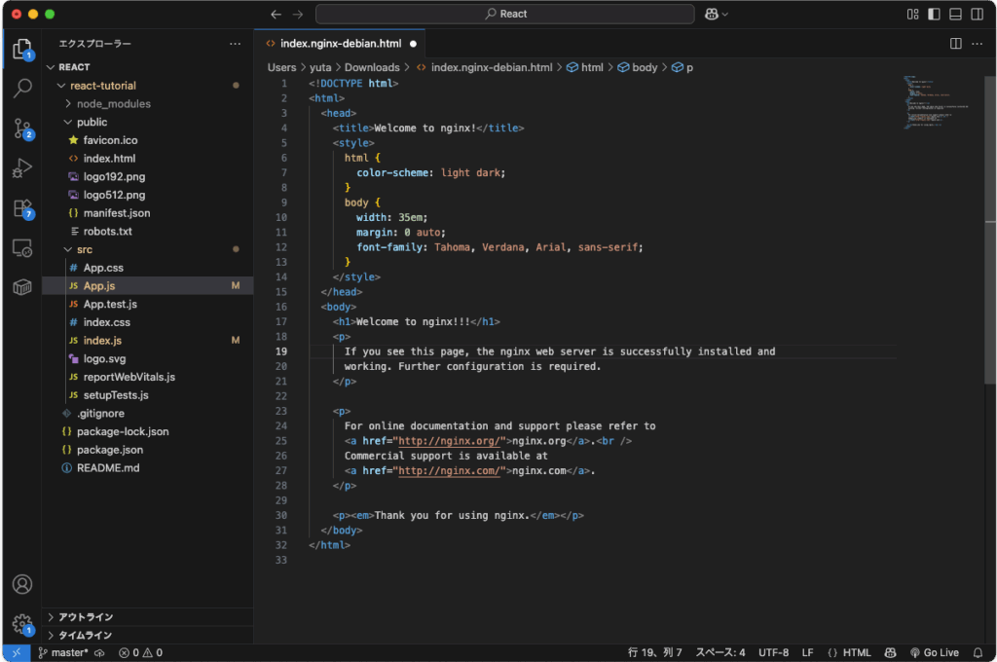Click the publish to cloud icon

[x=100, y=652]
